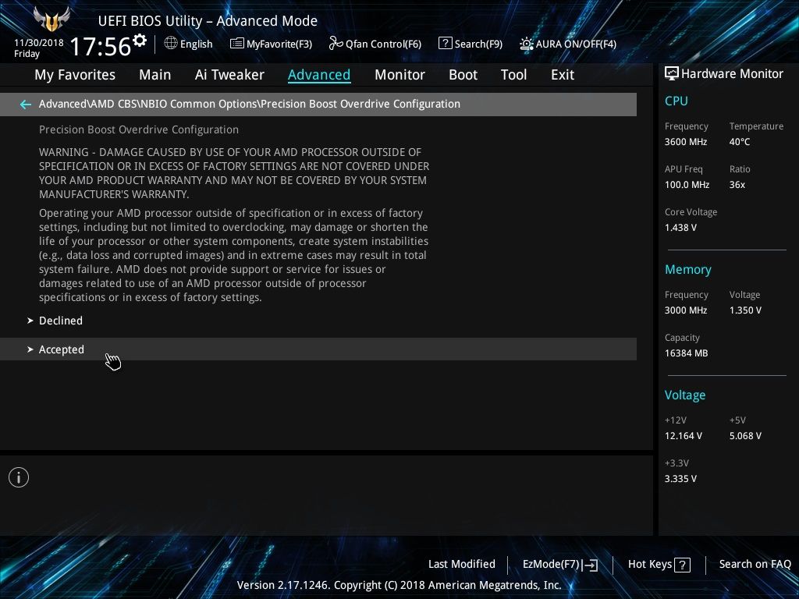Open the Tool tab
Viewport: 799px width, 599px height.
[513, 75]
